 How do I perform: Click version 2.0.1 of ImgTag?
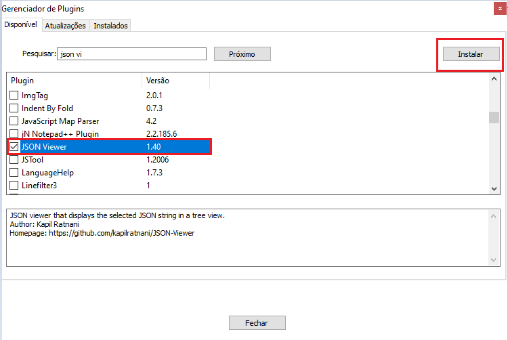(x=154, y=95)
